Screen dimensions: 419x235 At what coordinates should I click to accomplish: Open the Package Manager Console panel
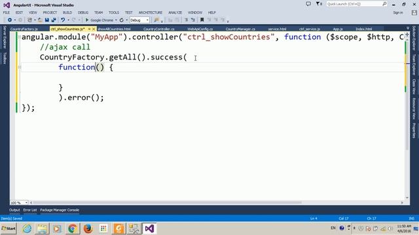click(x=60, y=210)
